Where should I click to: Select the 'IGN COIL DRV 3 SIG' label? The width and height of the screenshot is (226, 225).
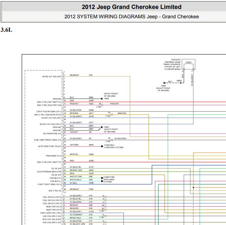pyautogui.click(x=52, y=216)
